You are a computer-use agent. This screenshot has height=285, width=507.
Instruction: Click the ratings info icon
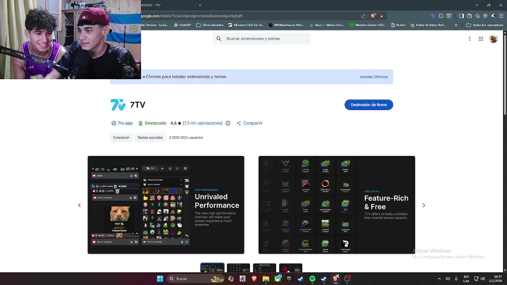pos(228,123)
